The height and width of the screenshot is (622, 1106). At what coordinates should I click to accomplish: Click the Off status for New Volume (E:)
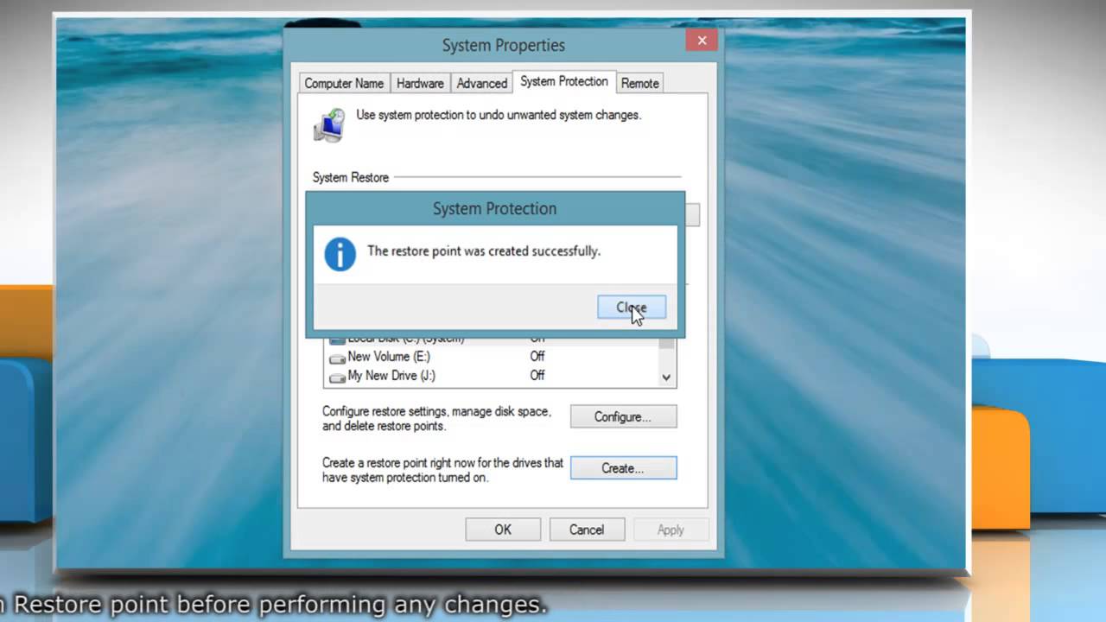pyautogui.click(x=537, y=357)
